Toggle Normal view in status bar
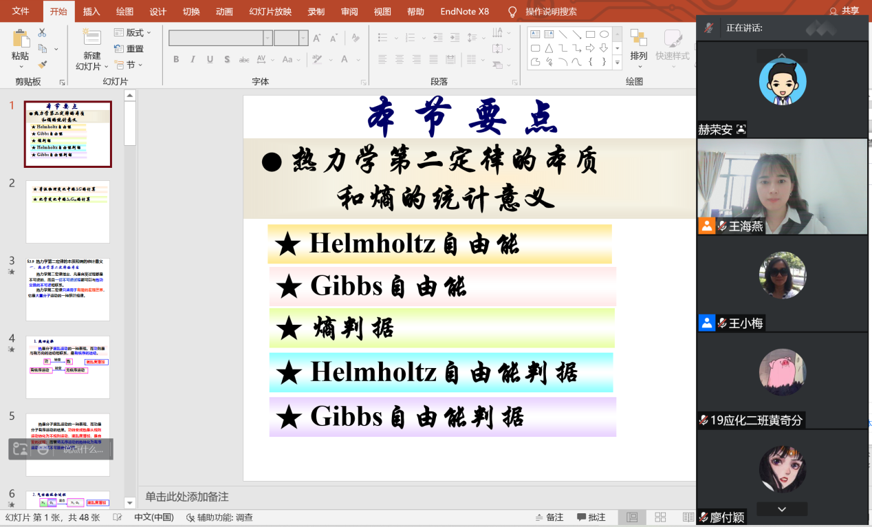 632,517
